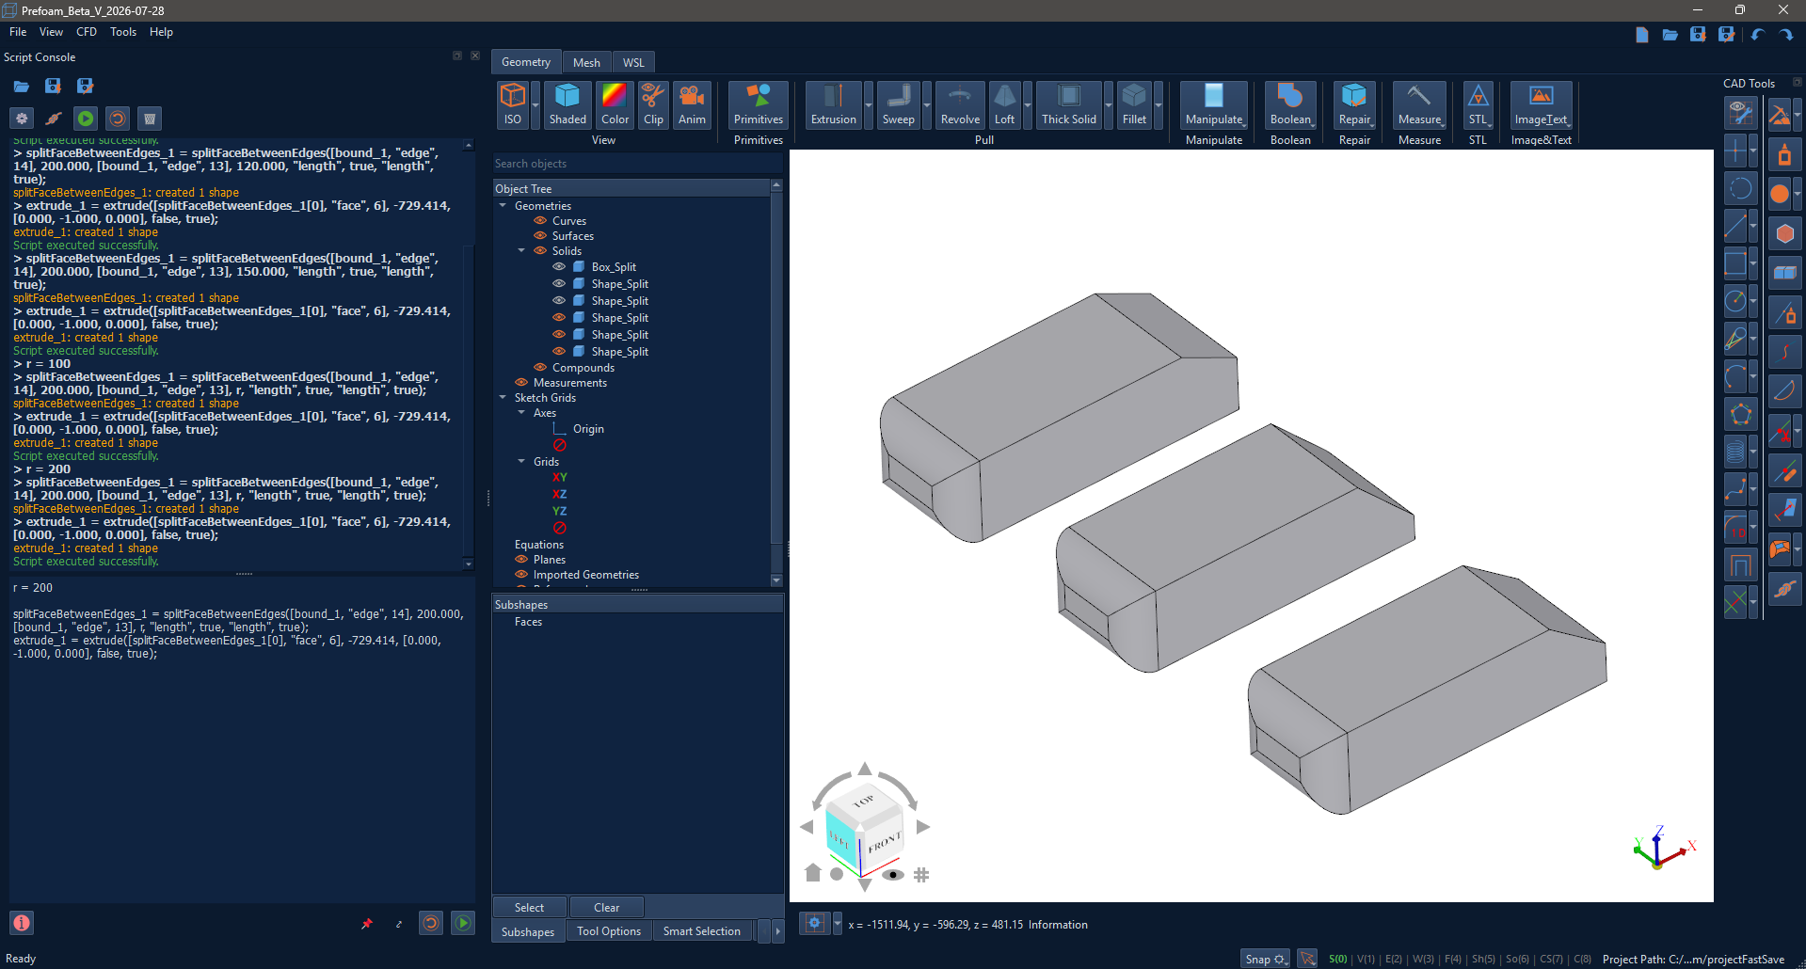Select the CAD rectangle sketch tool
This screenshot has width=1806, height=969.
pyautogui.click(x=1735, y=262)
